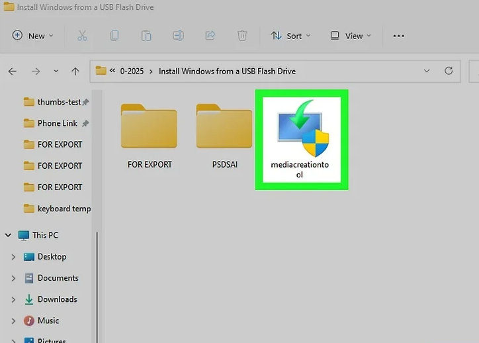
Task: Click the Rename icon in toolbar
Action: coord(178,36)
